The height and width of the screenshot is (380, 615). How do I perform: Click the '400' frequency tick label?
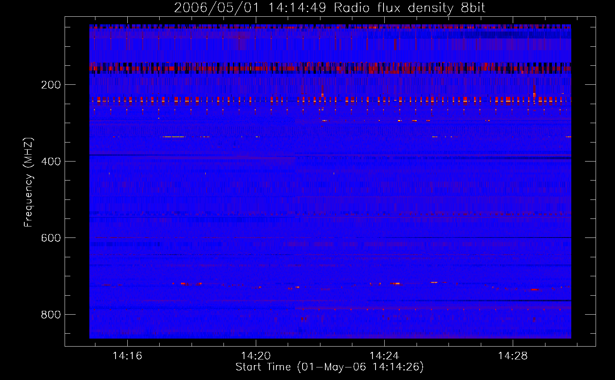[x=51, y=161]
